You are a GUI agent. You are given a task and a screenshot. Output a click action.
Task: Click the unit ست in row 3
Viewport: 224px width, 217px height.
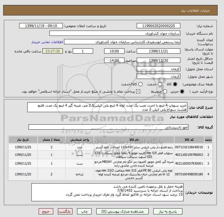point(80,163)
